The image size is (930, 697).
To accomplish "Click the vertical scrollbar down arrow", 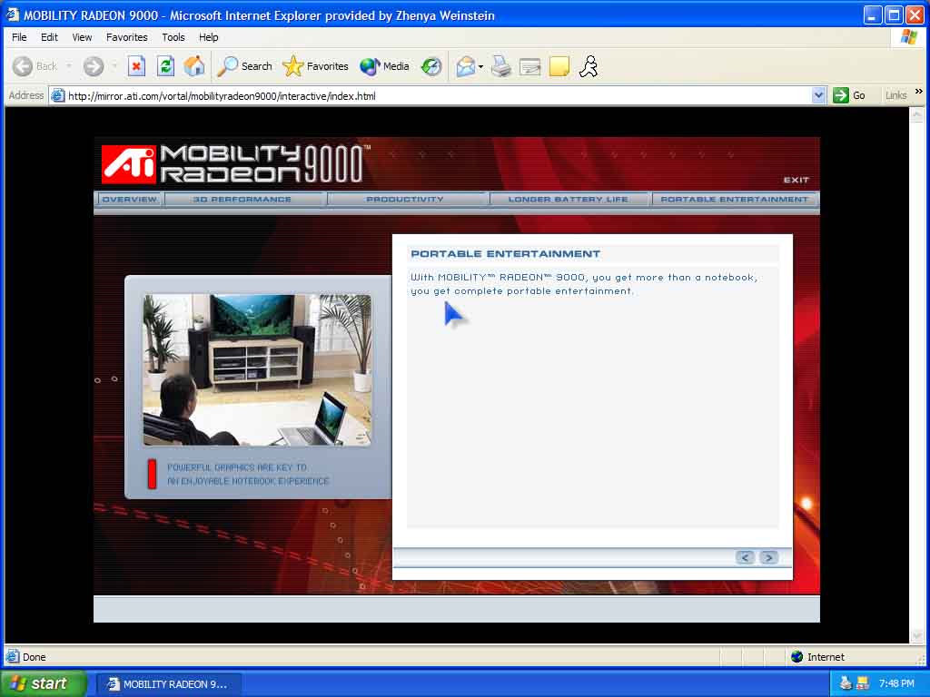I will pyautogui.click(x=916, y=636).
